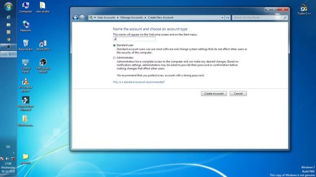Open the Control Panel desktop icon
316x177 pixels.
point(26,66)
